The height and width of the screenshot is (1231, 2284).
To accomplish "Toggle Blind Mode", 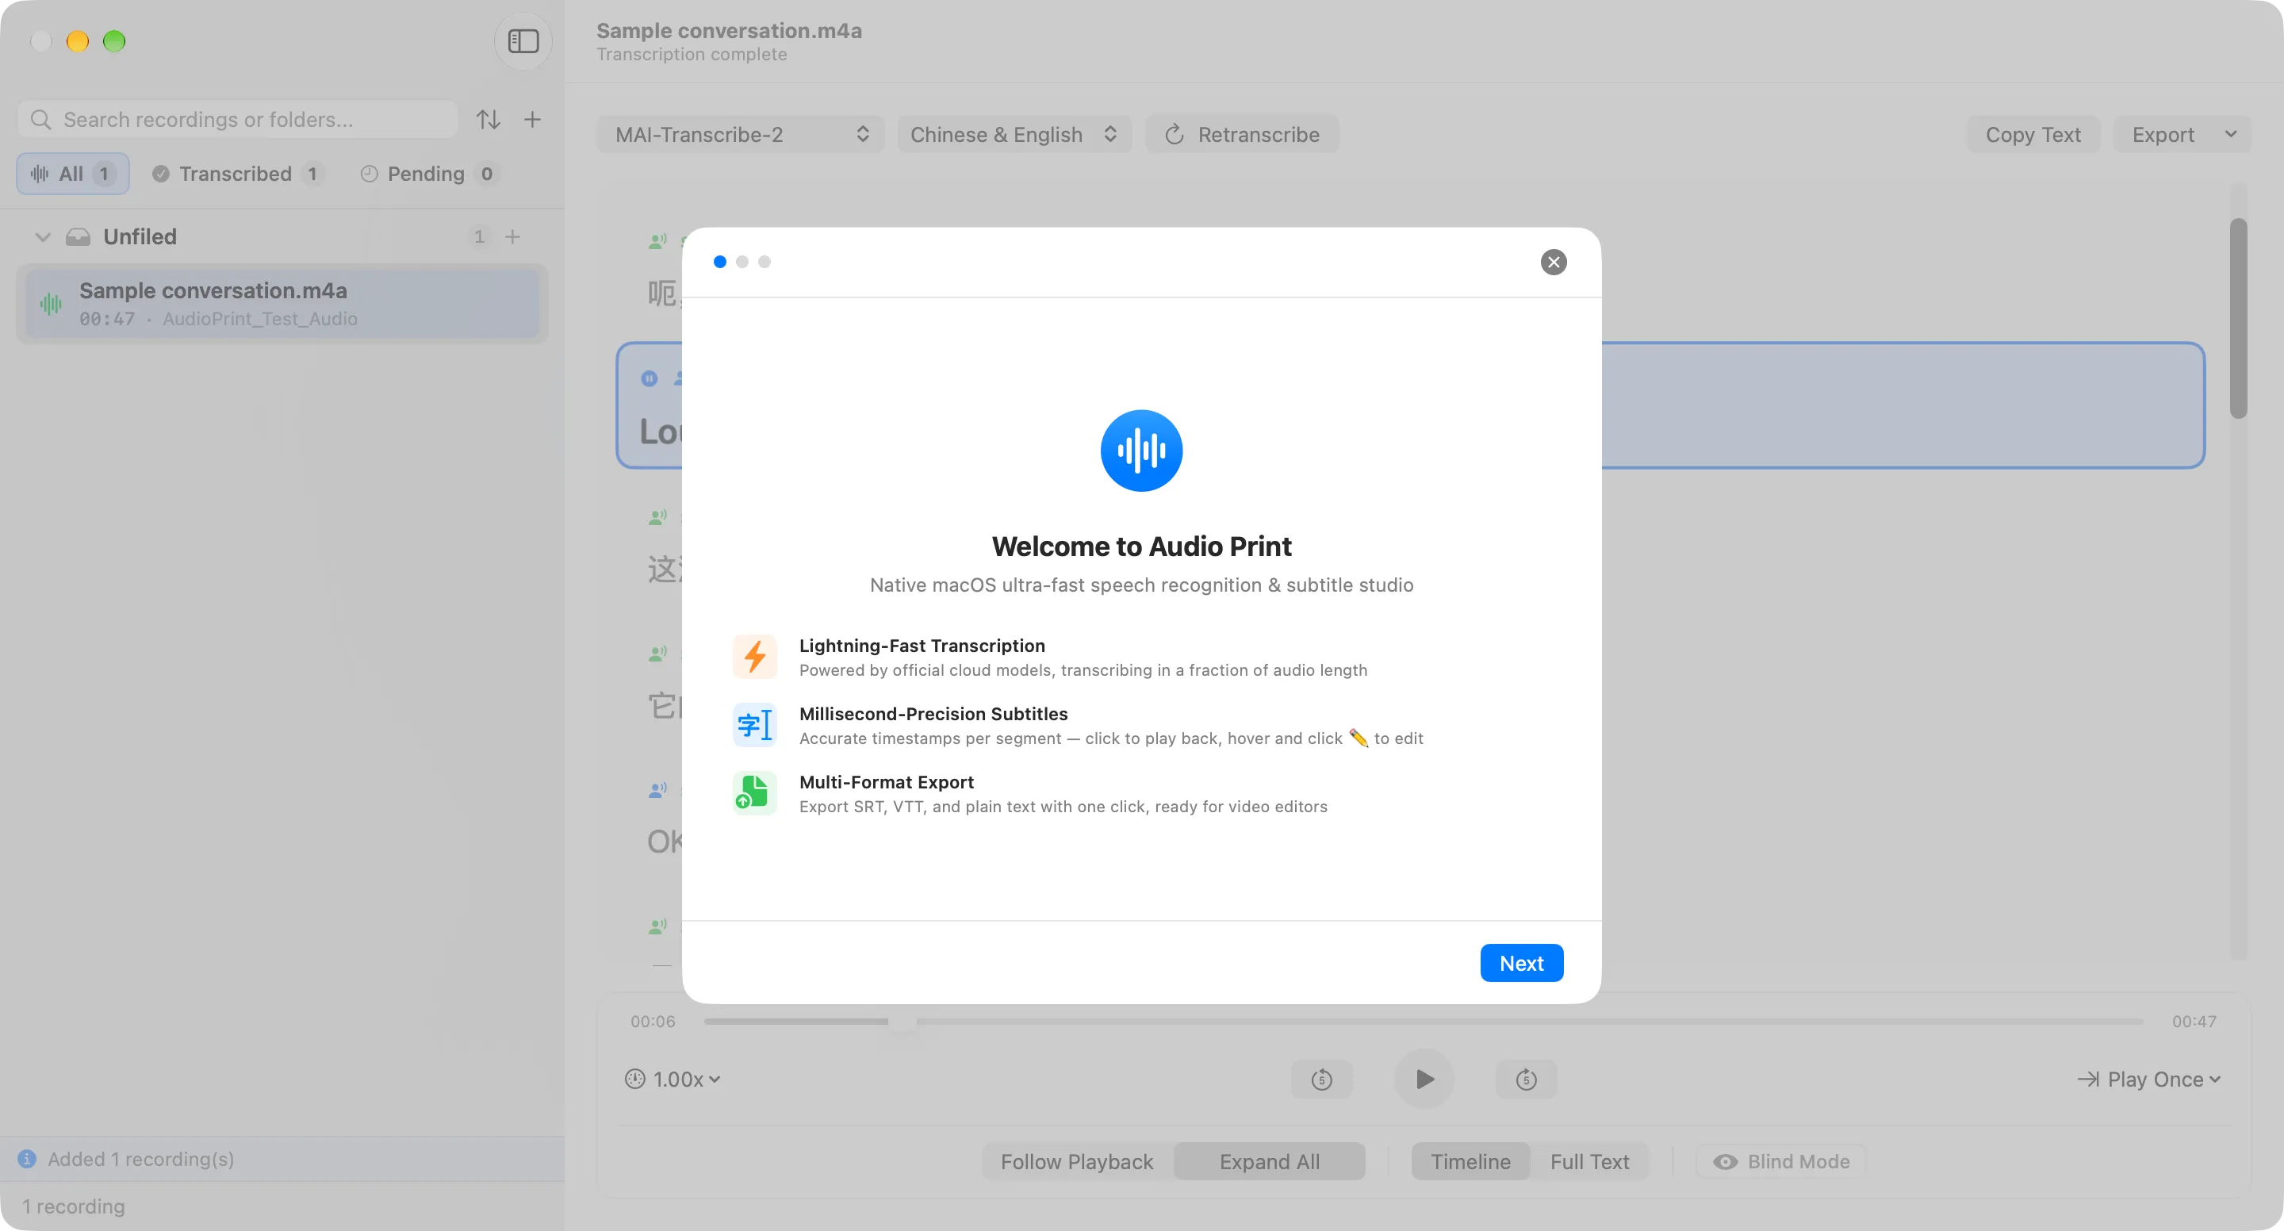I will (1781, 1162).
